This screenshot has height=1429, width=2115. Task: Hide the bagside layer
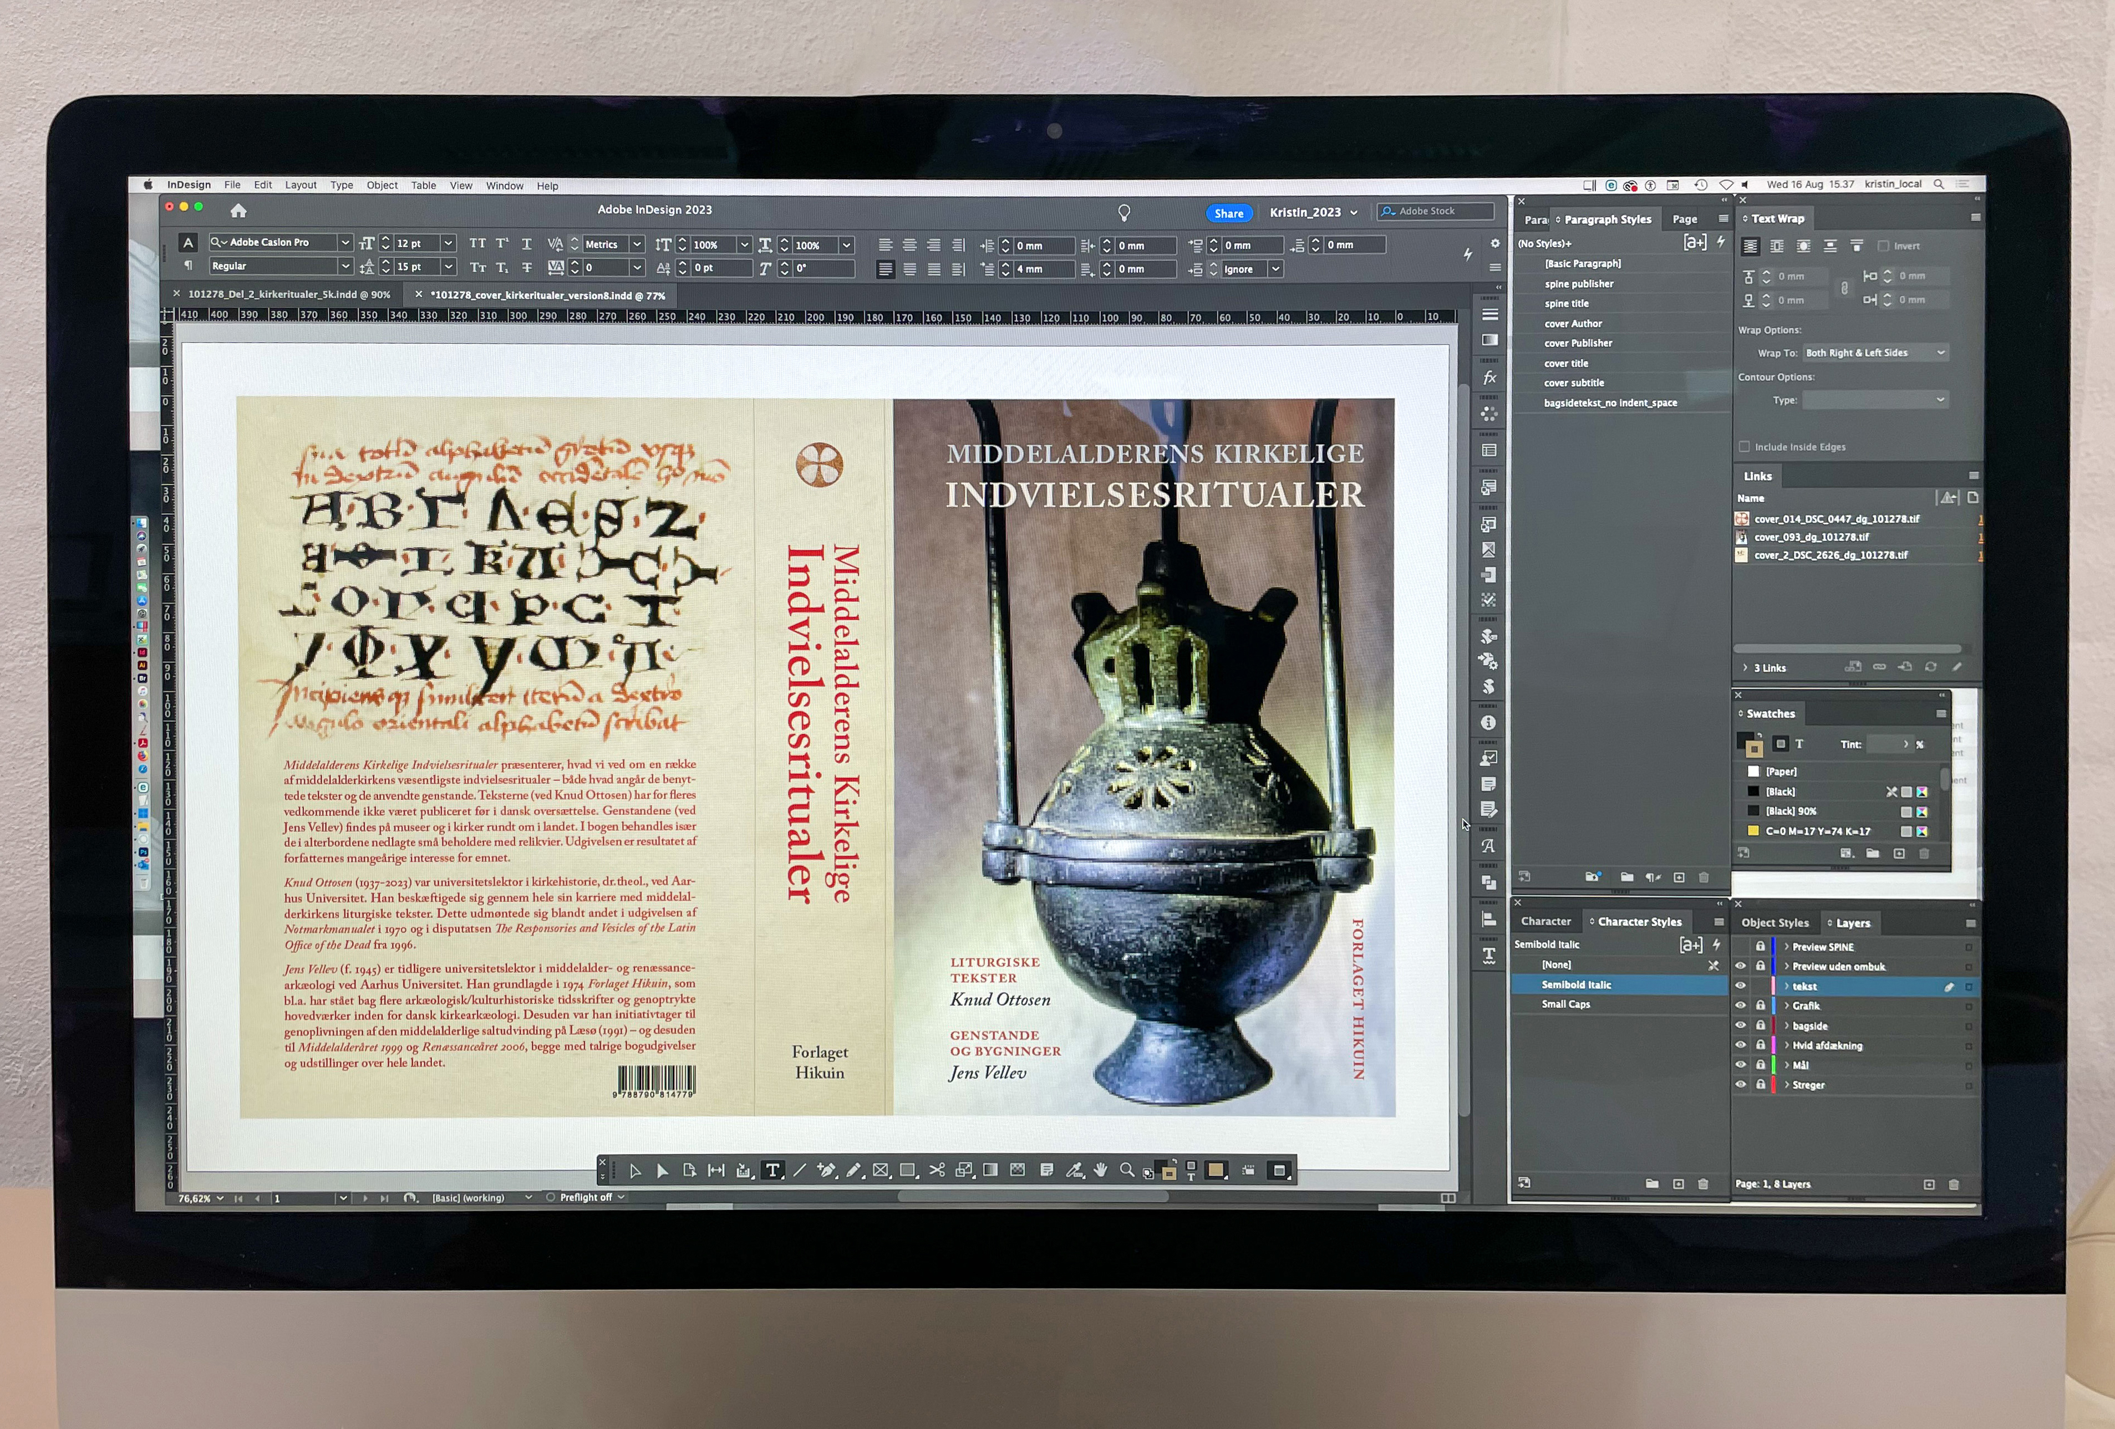[1741, 1026]
